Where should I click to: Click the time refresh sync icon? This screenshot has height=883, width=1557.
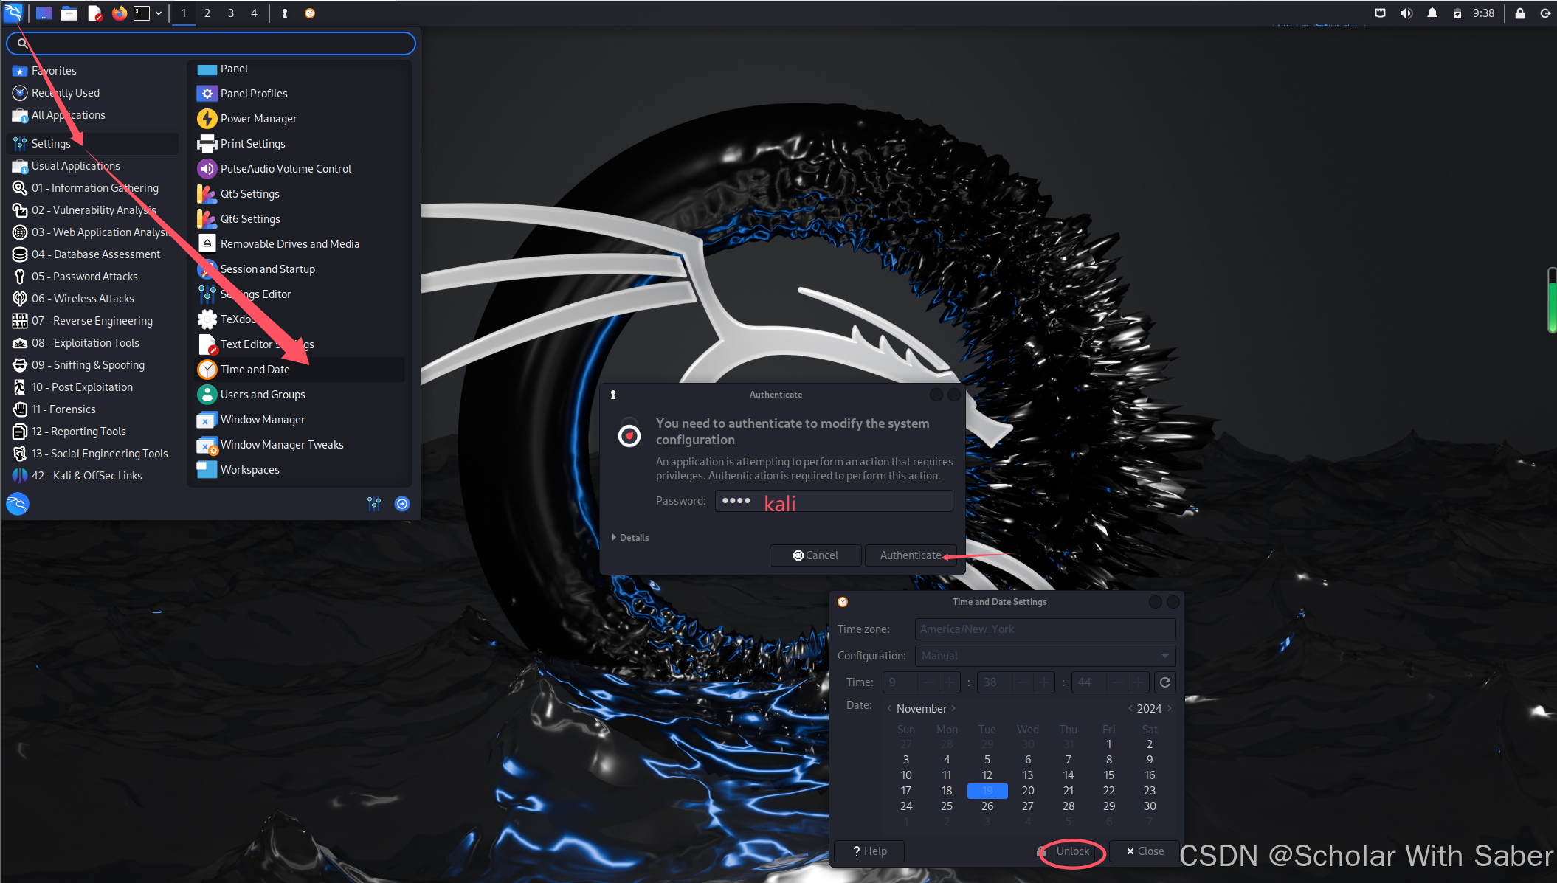1165,682
